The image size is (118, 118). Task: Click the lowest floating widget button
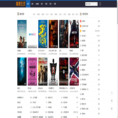tap(112, 109)
